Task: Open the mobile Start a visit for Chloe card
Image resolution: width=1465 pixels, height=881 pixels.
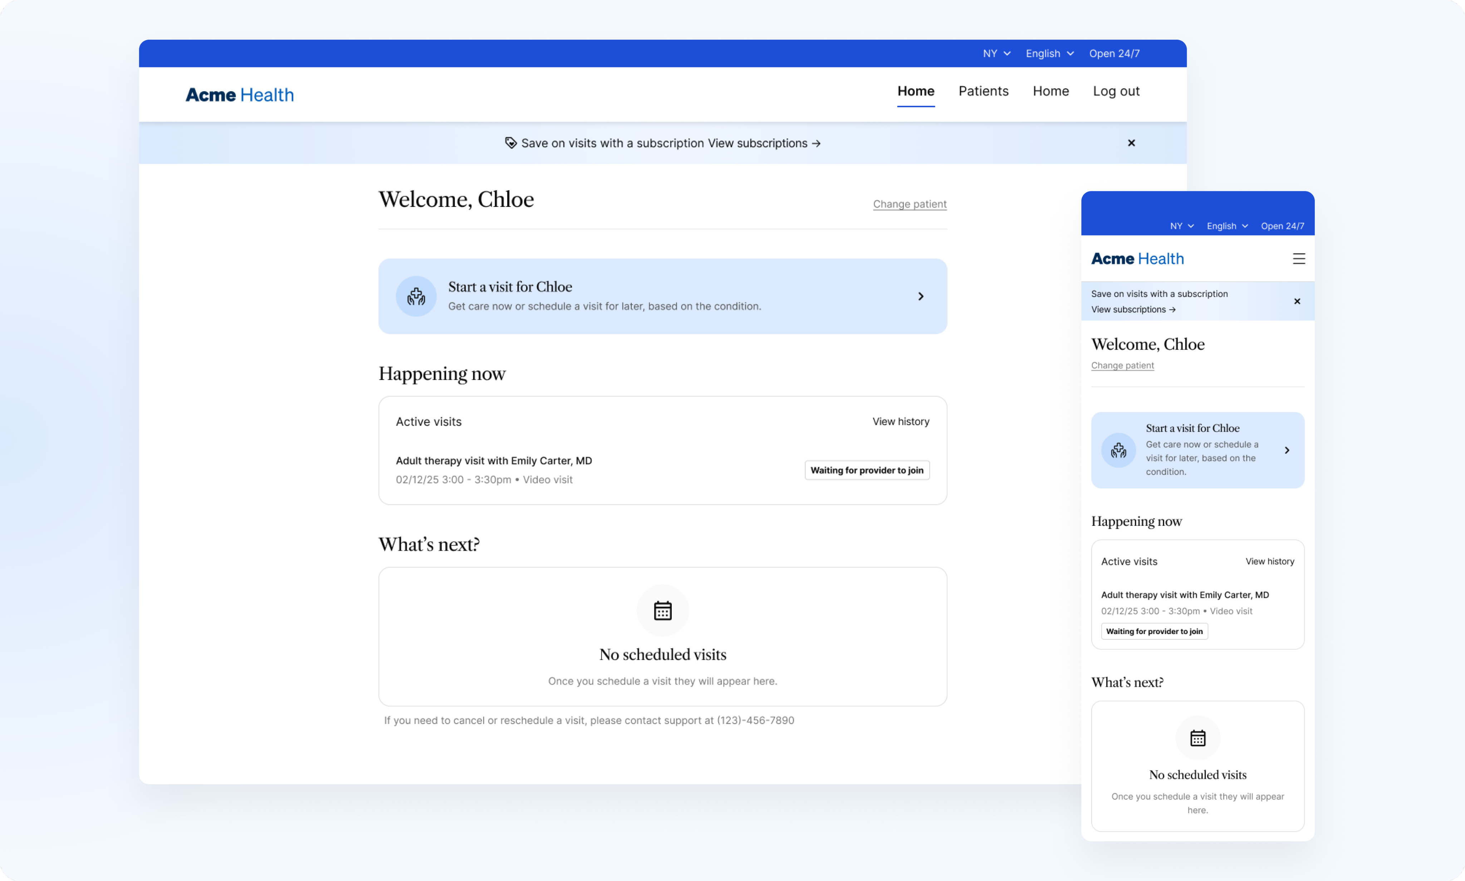Action: point(1198,451)
